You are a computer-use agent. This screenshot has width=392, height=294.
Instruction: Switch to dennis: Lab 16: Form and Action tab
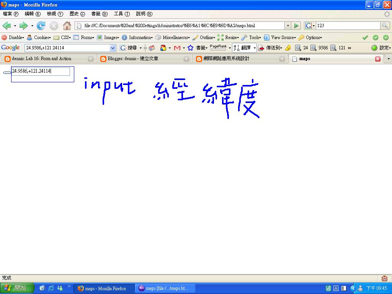49,59
